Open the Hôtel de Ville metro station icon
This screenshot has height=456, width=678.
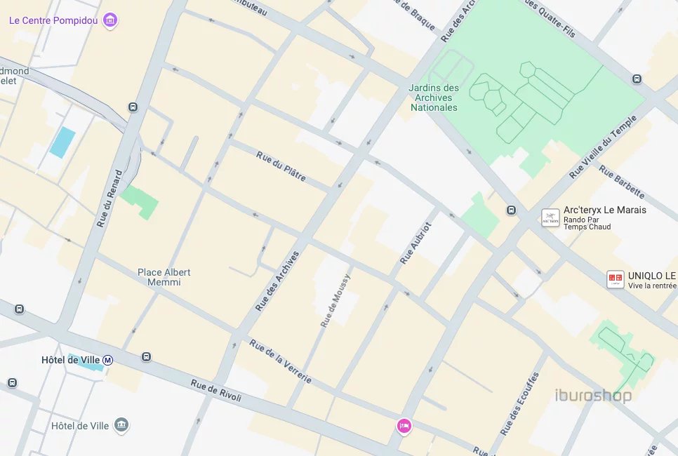click(107, 360)
